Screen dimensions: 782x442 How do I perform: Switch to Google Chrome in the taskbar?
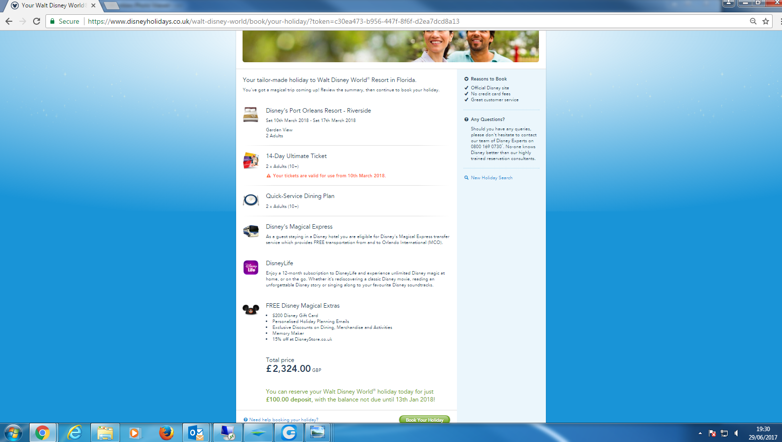pos(42,433)
